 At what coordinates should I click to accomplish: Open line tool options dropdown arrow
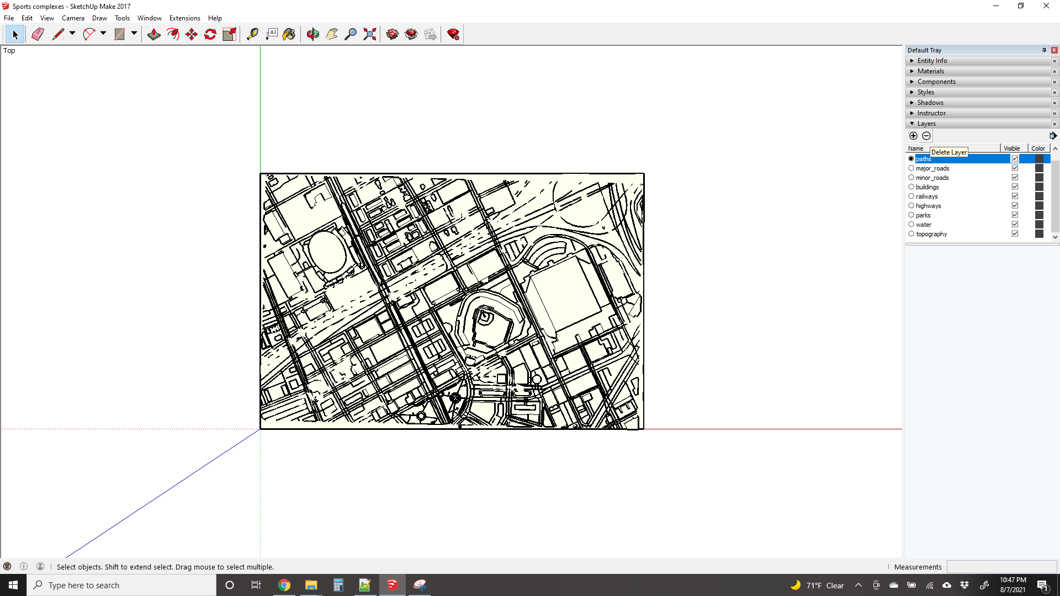coord(72,34)
